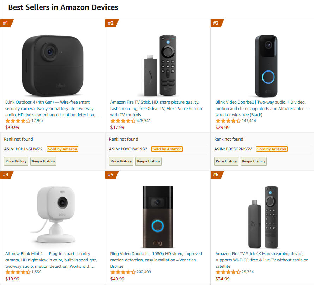
Task: Open the All-new Blink Mini 2 title link
Action: click(51, 260)
